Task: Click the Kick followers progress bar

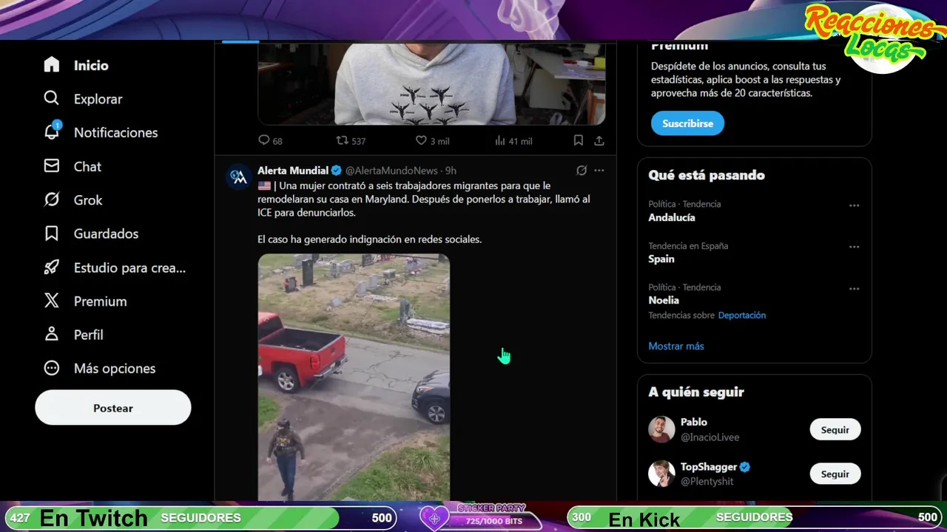Action: click(x=754, y=517)
